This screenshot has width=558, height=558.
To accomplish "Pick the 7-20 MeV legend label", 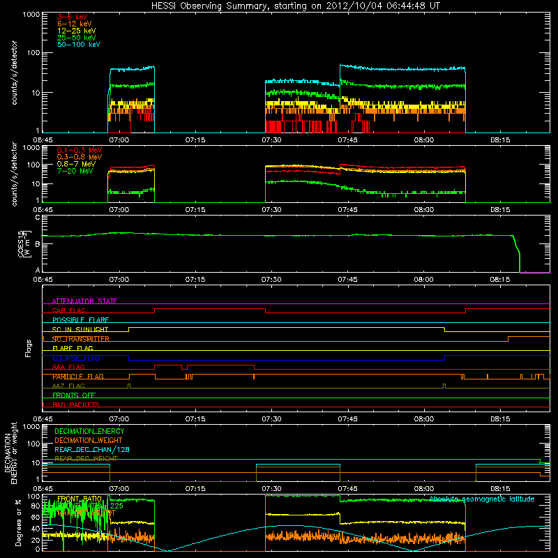I will point(75,171).
